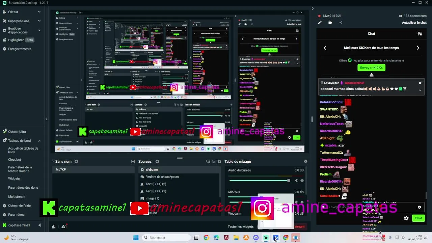Collapse the chat panel arrow

click(x=313, y=9)
